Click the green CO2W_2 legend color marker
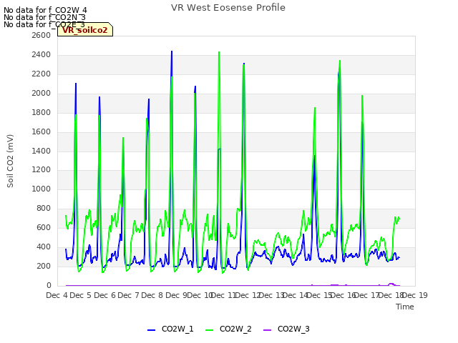 [210, 330]
